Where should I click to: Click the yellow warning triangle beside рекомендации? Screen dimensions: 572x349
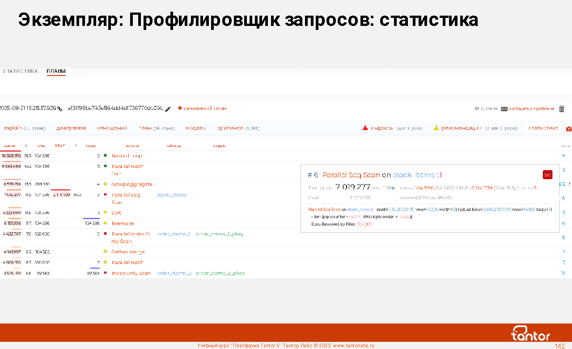436,128
